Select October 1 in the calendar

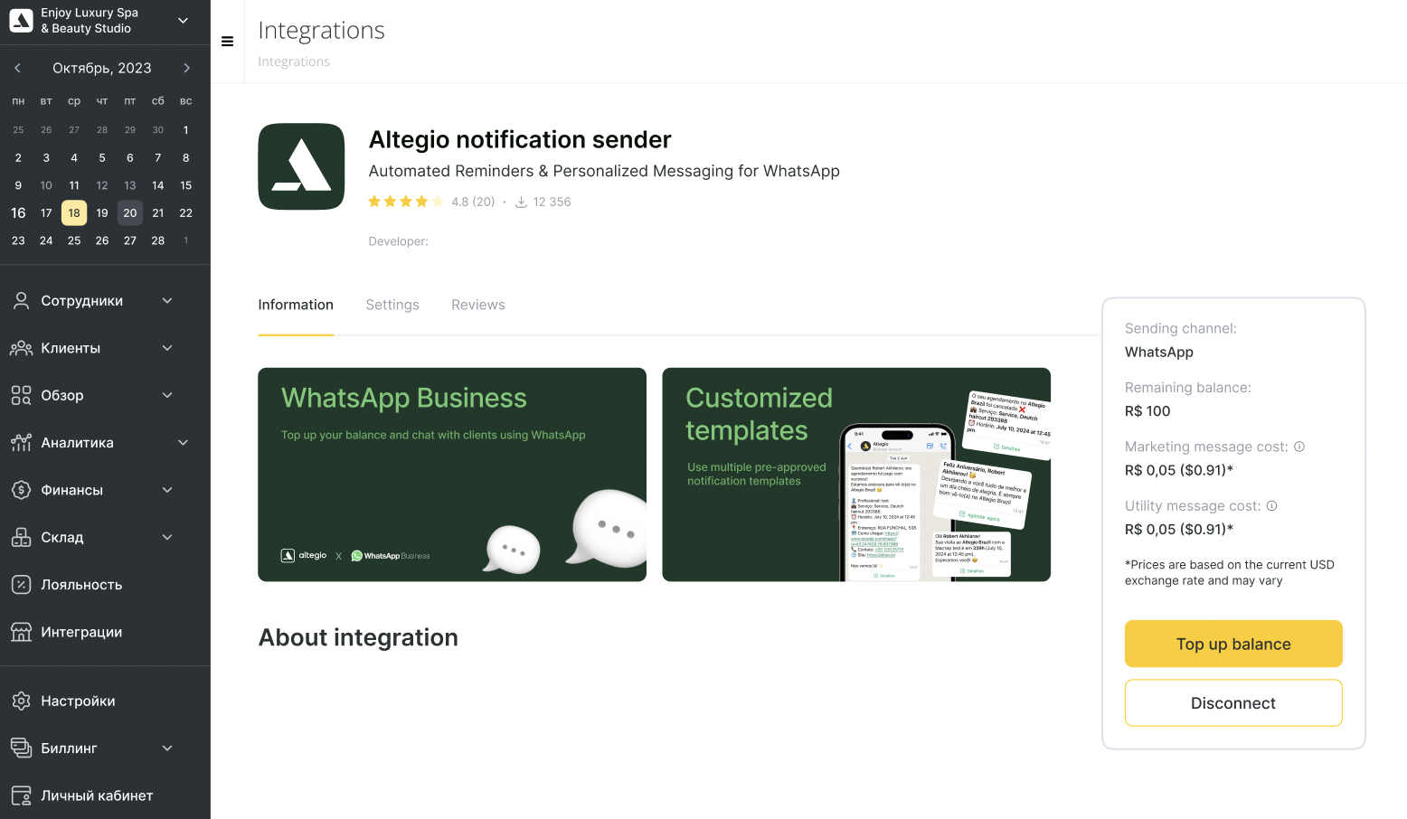click(186, 130)
